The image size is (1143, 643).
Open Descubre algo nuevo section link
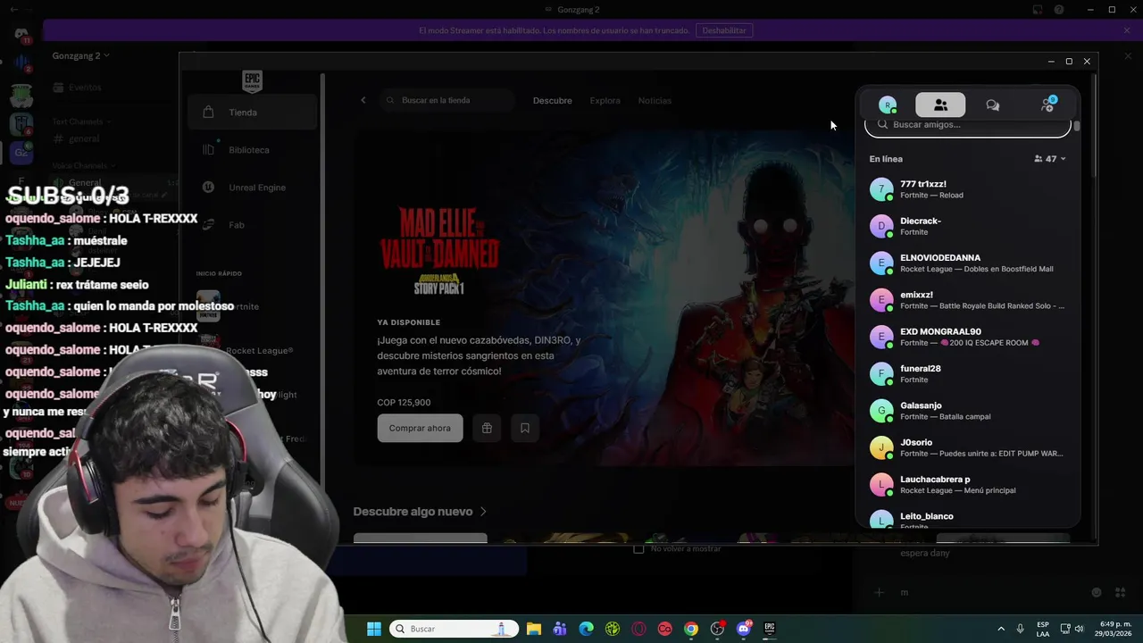tap(420, 512)
